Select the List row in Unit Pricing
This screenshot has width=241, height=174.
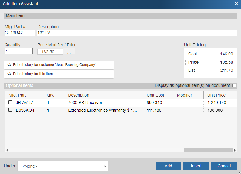tap(210, 70)
